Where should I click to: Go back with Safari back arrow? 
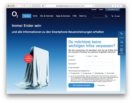coord(17,6)
